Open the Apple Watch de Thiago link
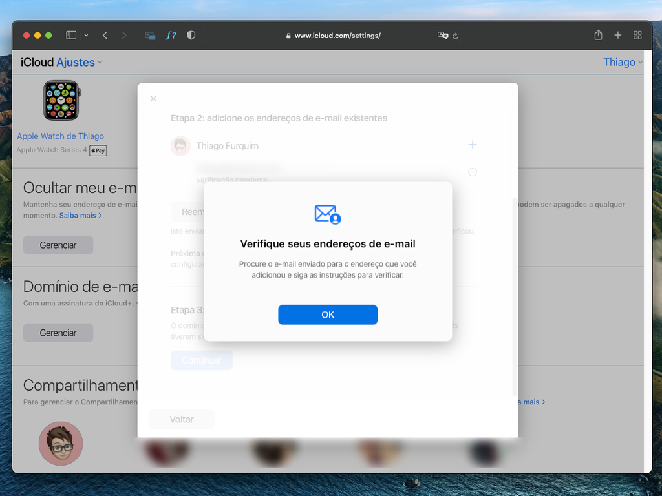662x496 pixels. pos(60,136)
